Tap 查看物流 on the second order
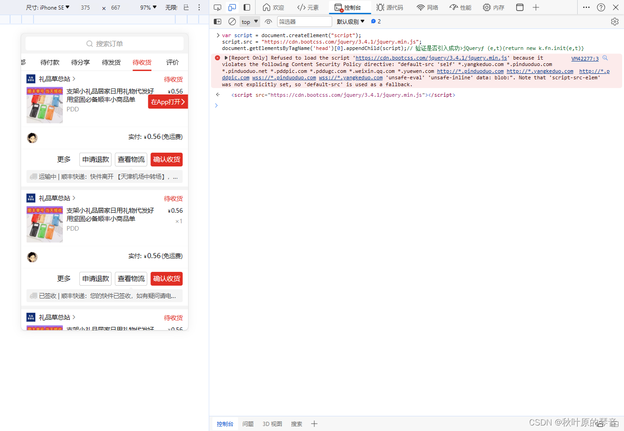 131,278
